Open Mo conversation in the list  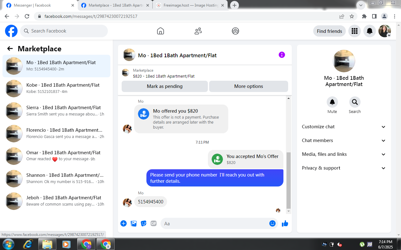56,66
